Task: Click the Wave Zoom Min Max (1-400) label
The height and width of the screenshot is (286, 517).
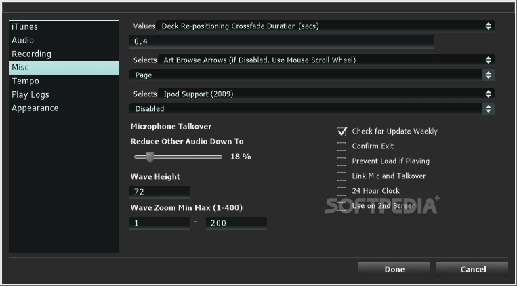Action: 186,208
